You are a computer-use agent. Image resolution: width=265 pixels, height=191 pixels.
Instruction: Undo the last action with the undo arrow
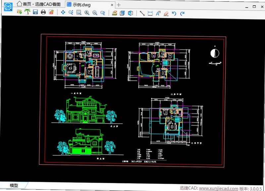coord(174,14)
